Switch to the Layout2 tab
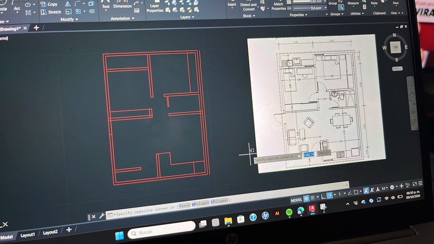 click(50, 232)
